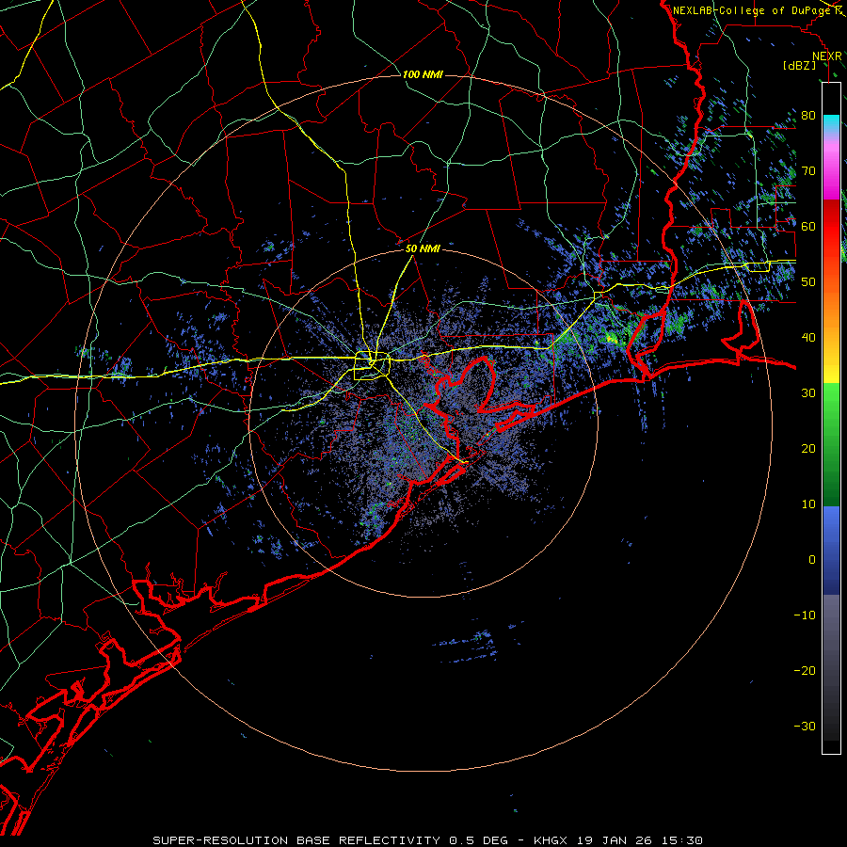Click the 80 value on the dBZ scale
This screenshot has width=847, height=847.
[808, 115]
